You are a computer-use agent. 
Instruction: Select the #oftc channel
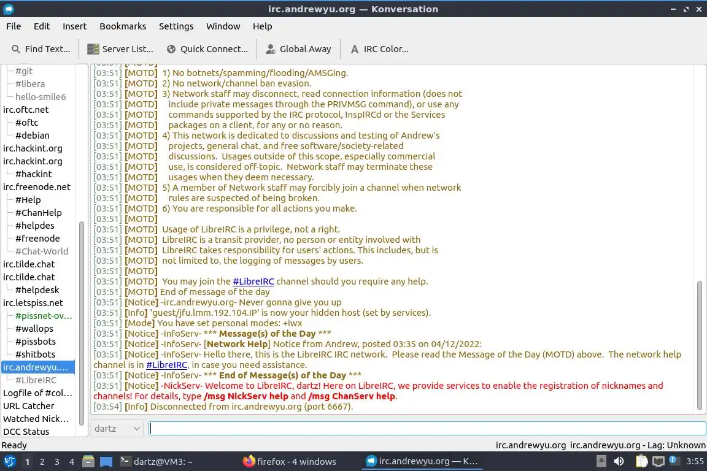[26, 122]
